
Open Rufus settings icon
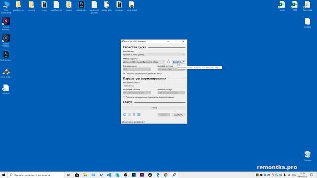coord(134,115)
